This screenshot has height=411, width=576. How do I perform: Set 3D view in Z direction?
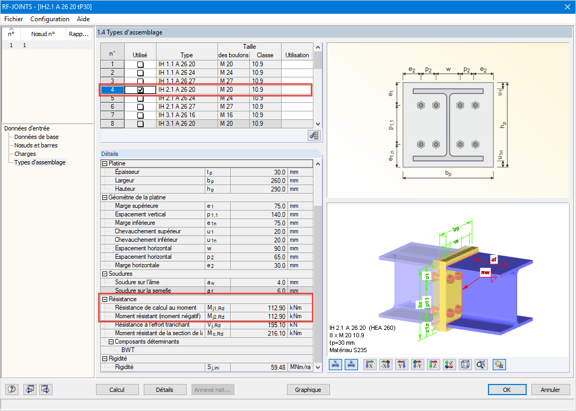click(x=433, y=364)
